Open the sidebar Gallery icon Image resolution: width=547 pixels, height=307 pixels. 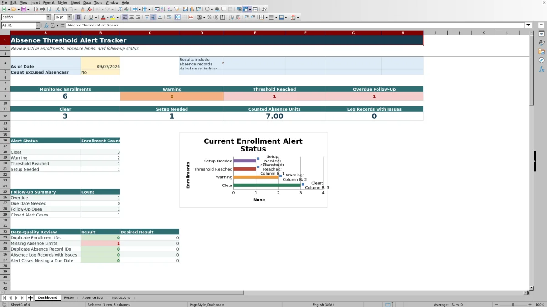pos(542,51)
